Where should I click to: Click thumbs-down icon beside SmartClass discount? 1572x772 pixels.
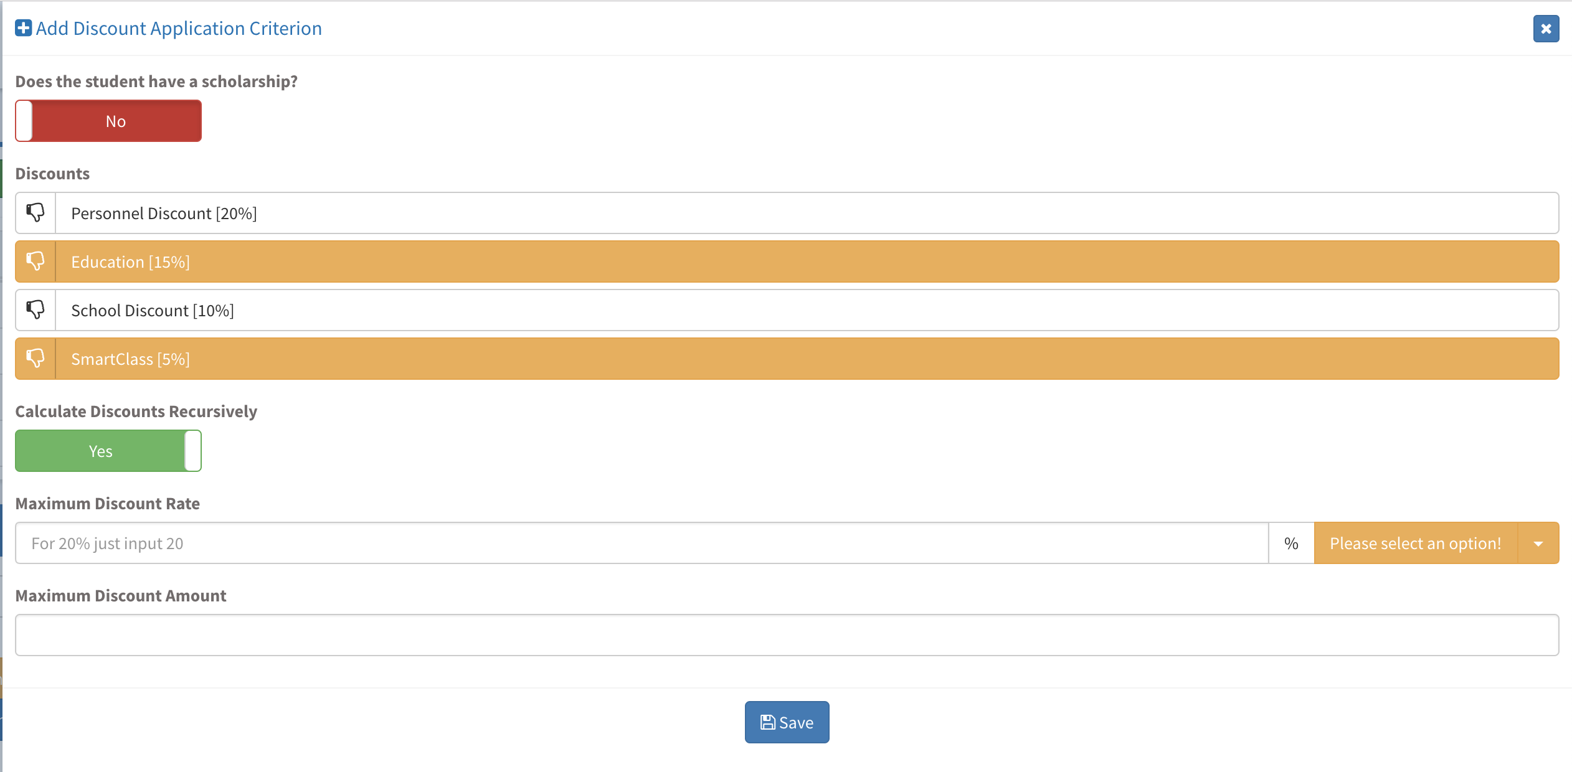pos(36,359)
